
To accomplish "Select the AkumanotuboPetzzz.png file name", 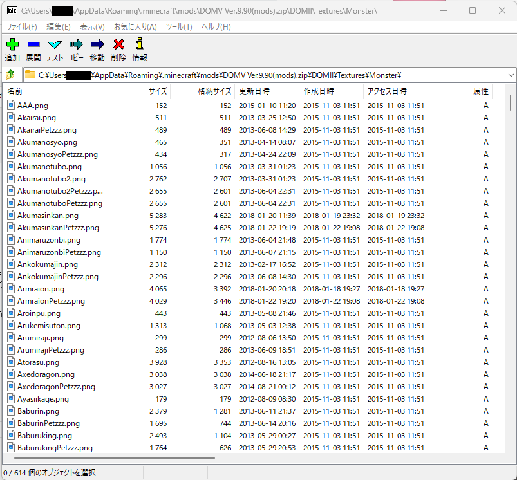I will [x=60, y=203].
